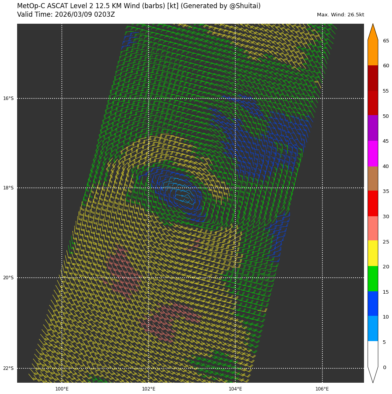Select the white 0–5 kt colorbar segment
392x394 pixels.
[x=373, y=354]
